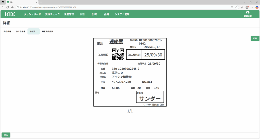Open browser settings and more menu

252,7
